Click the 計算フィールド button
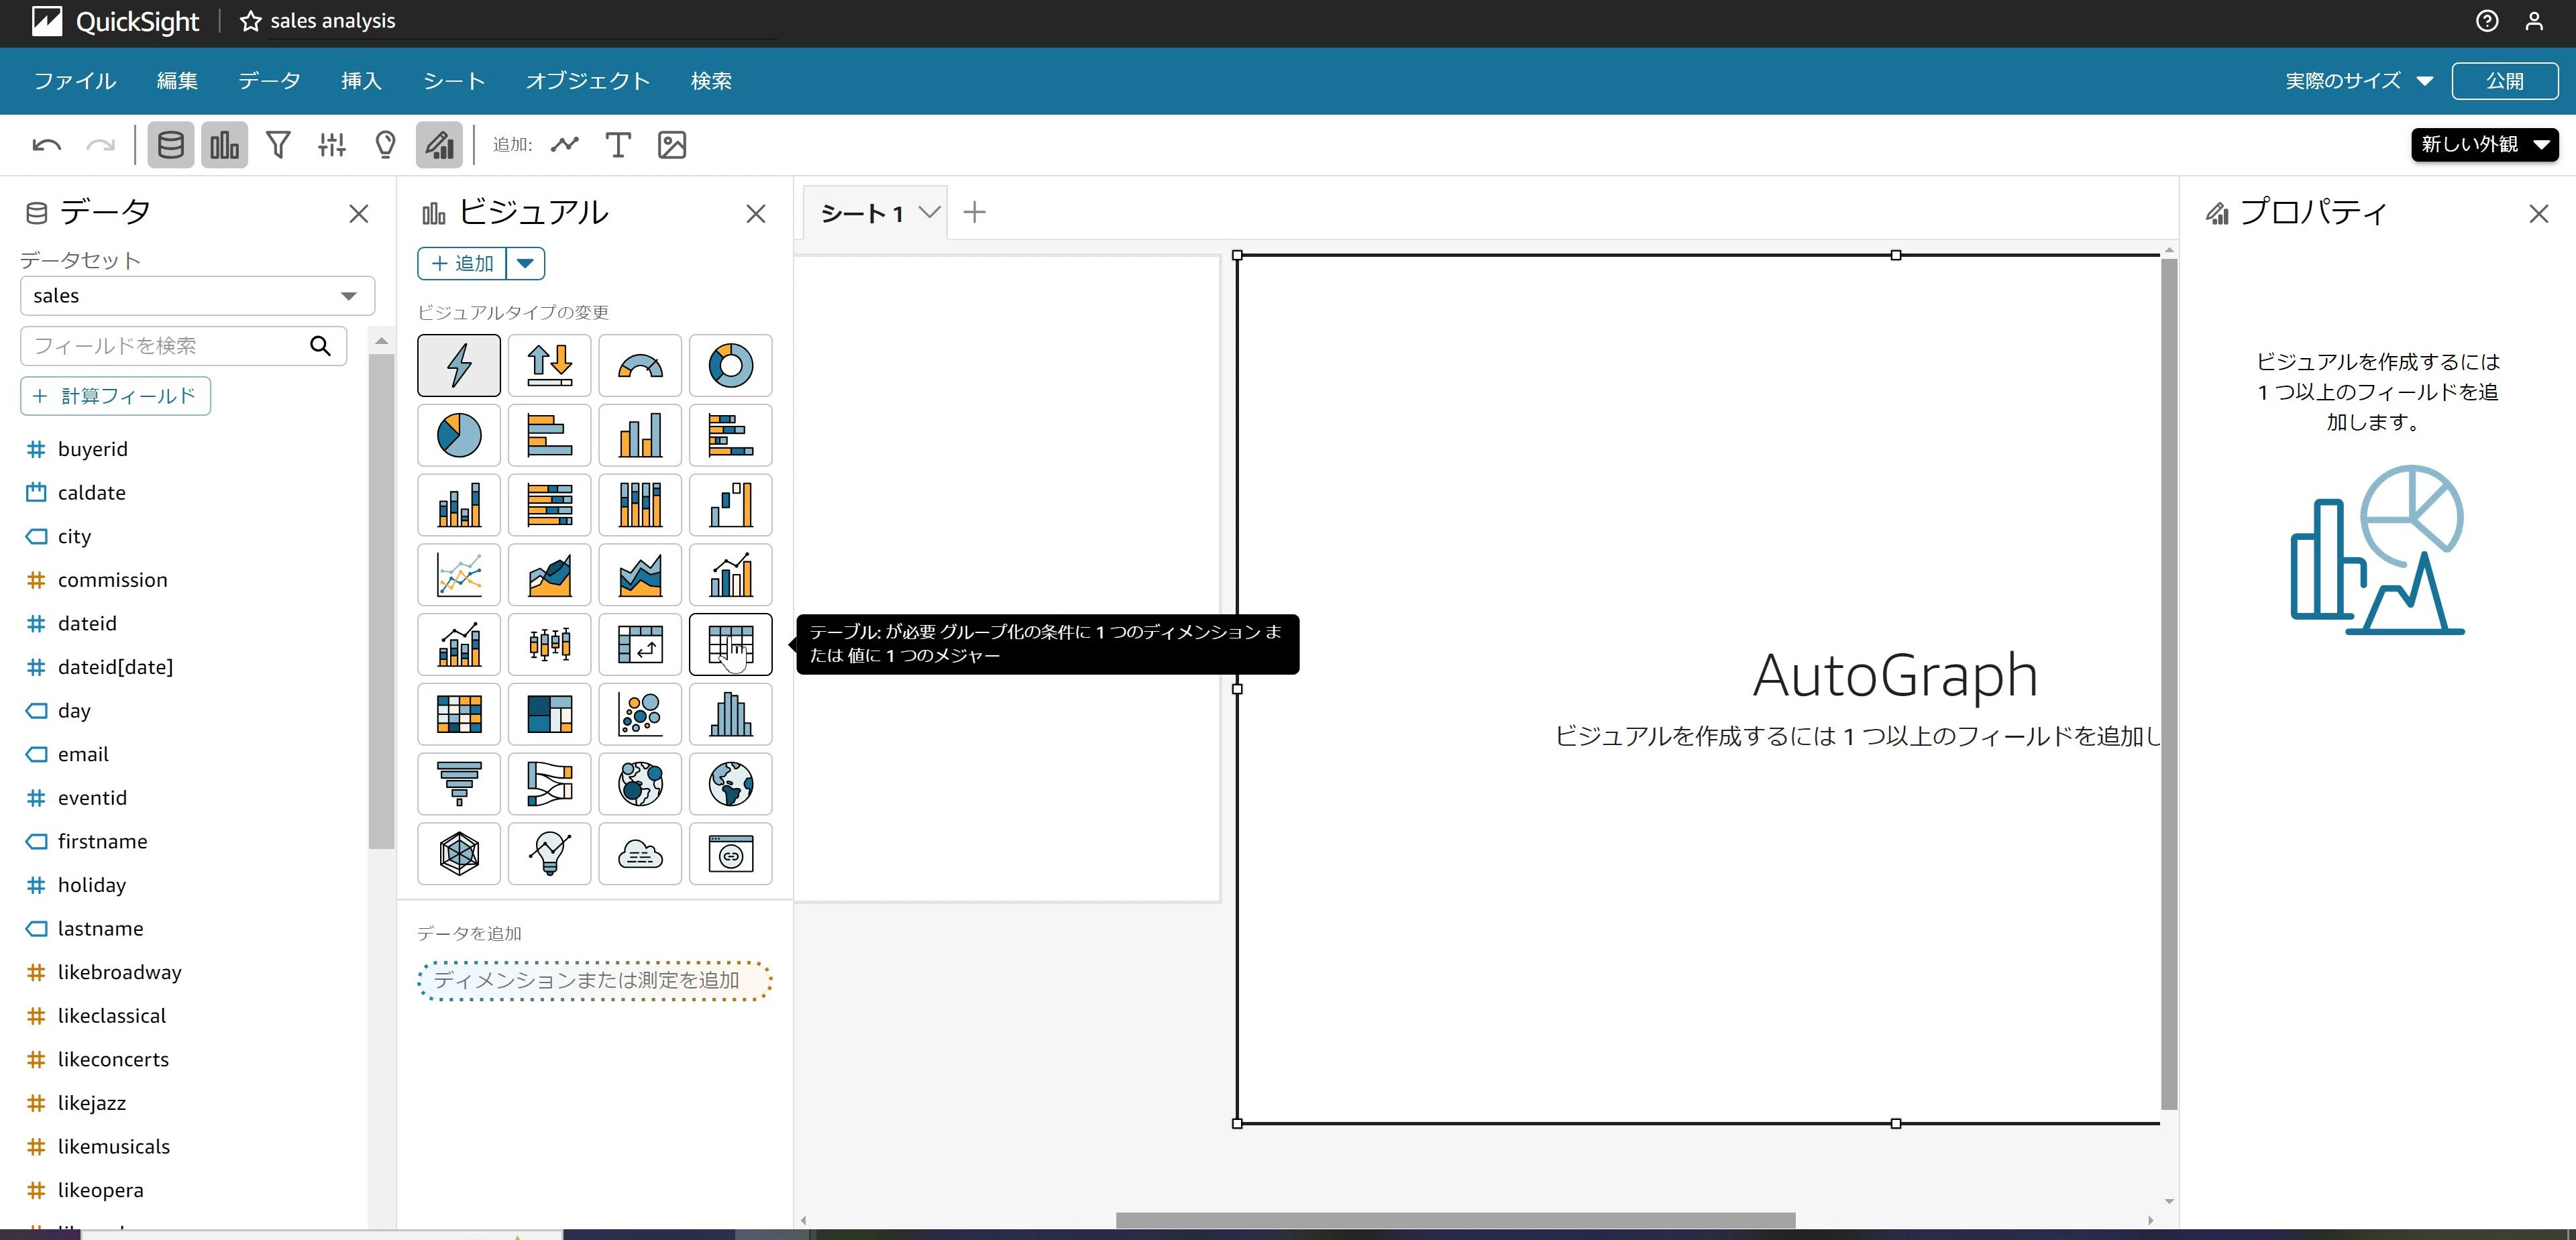Screen dimensions: 2576x1240 [x=115, y=396]
